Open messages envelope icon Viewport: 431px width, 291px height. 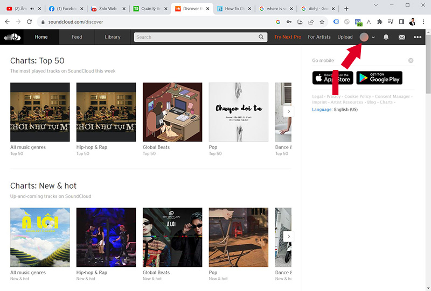pos(401,37)
